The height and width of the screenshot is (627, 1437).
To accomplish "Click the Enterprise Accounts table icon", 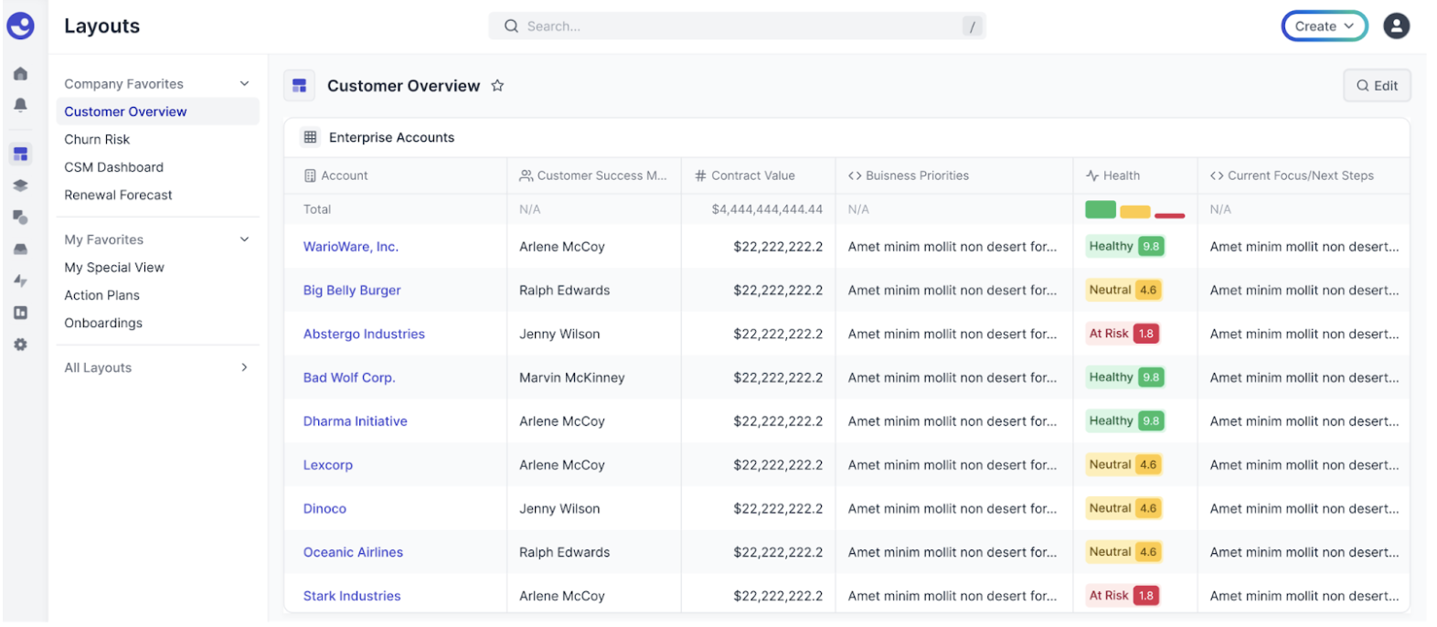I will (x=310, y=137).
